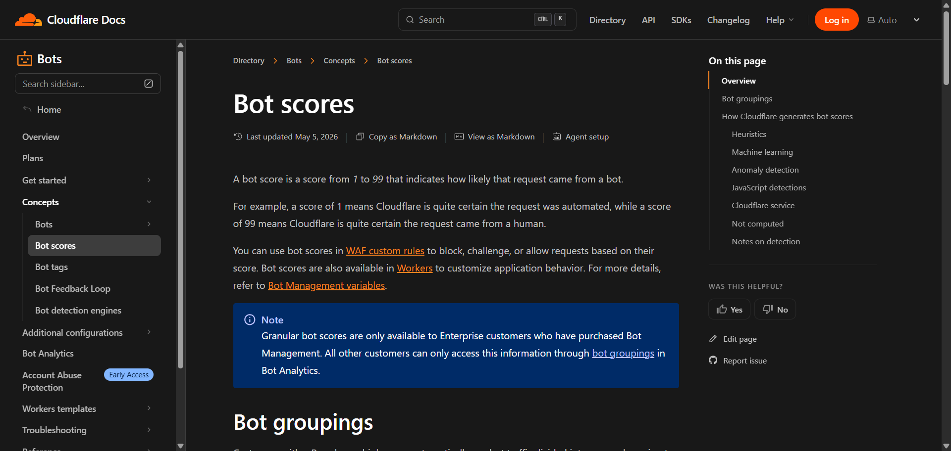Click the Bots robot icon in sidebar
Screen dimensions: 951x451
(25, 59)
